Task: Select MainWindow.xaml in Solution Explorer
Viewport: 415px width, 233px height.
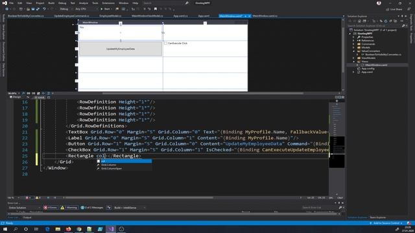Action: click(376, 65)
